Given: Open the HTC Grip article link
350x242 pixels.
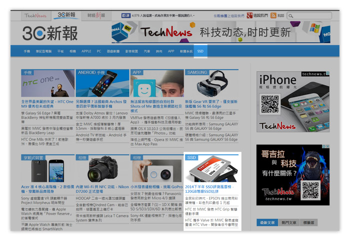Looking at the screenshot, I should click(x=211, y=211).
